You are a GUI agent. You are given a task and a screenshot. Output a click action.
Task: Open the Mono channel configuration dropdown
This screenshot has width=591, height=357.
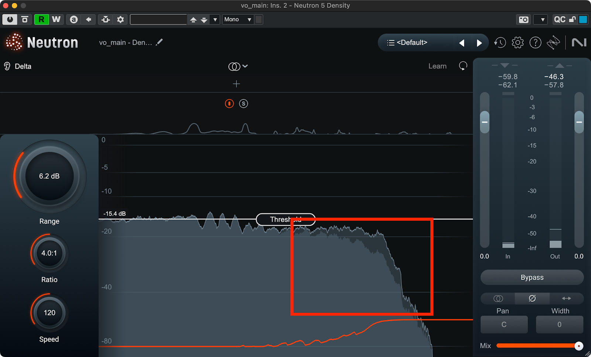click(x=238, y=20)
